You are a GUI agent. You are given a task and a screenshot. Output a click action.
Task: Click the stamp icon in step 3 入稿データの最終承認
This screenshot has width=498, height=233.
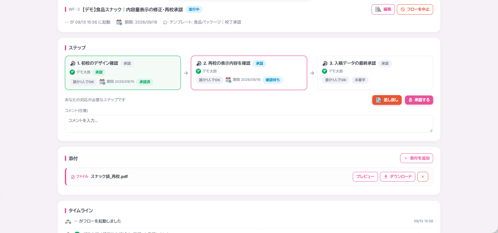pyautogui.click(x=325, y=63)
